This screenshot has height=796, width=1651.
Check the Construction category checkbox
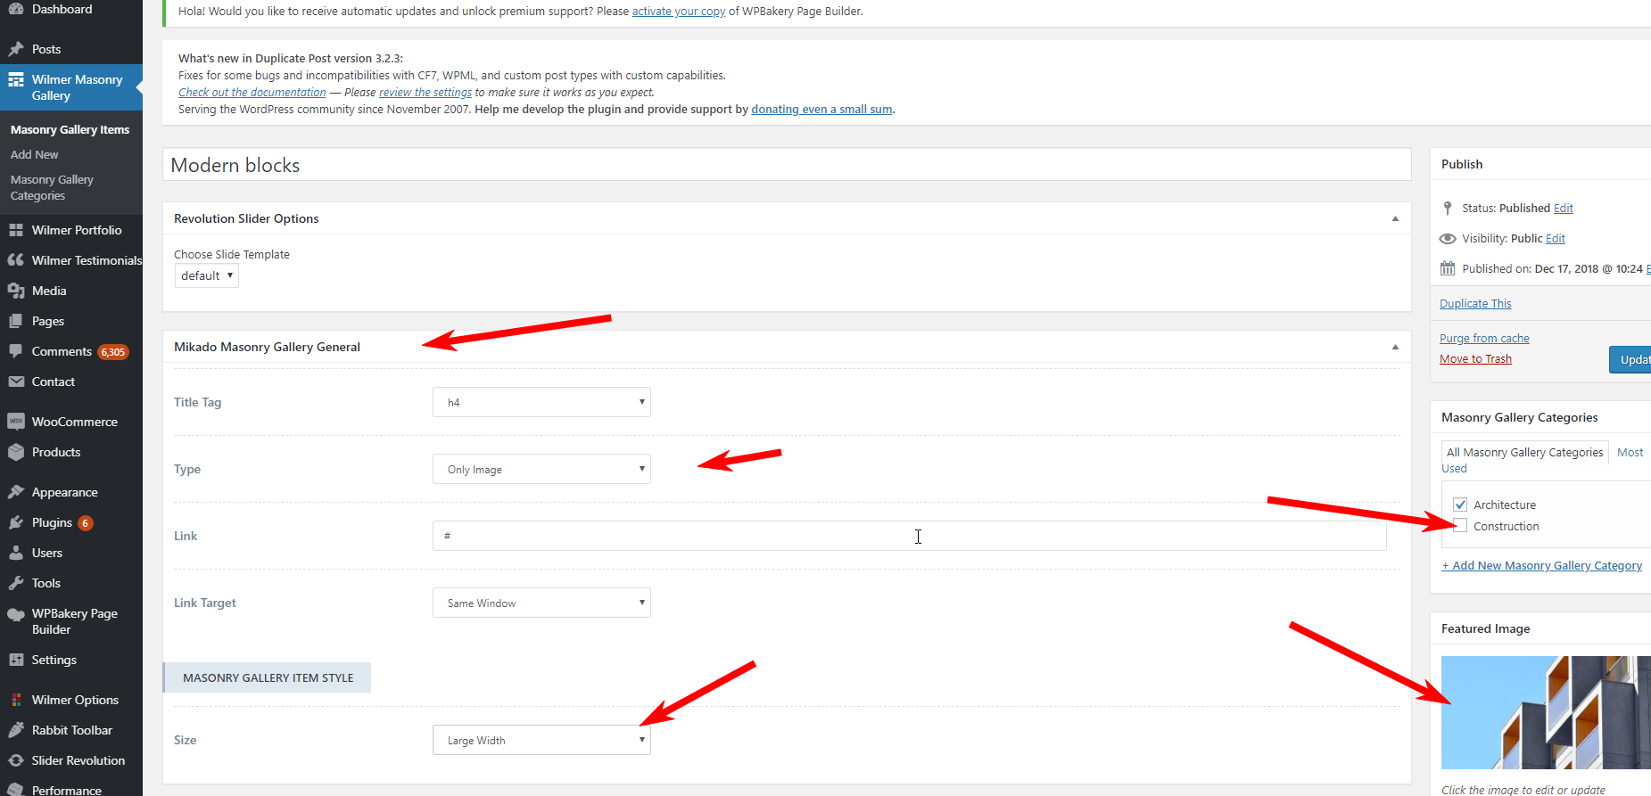(1460, 526)
